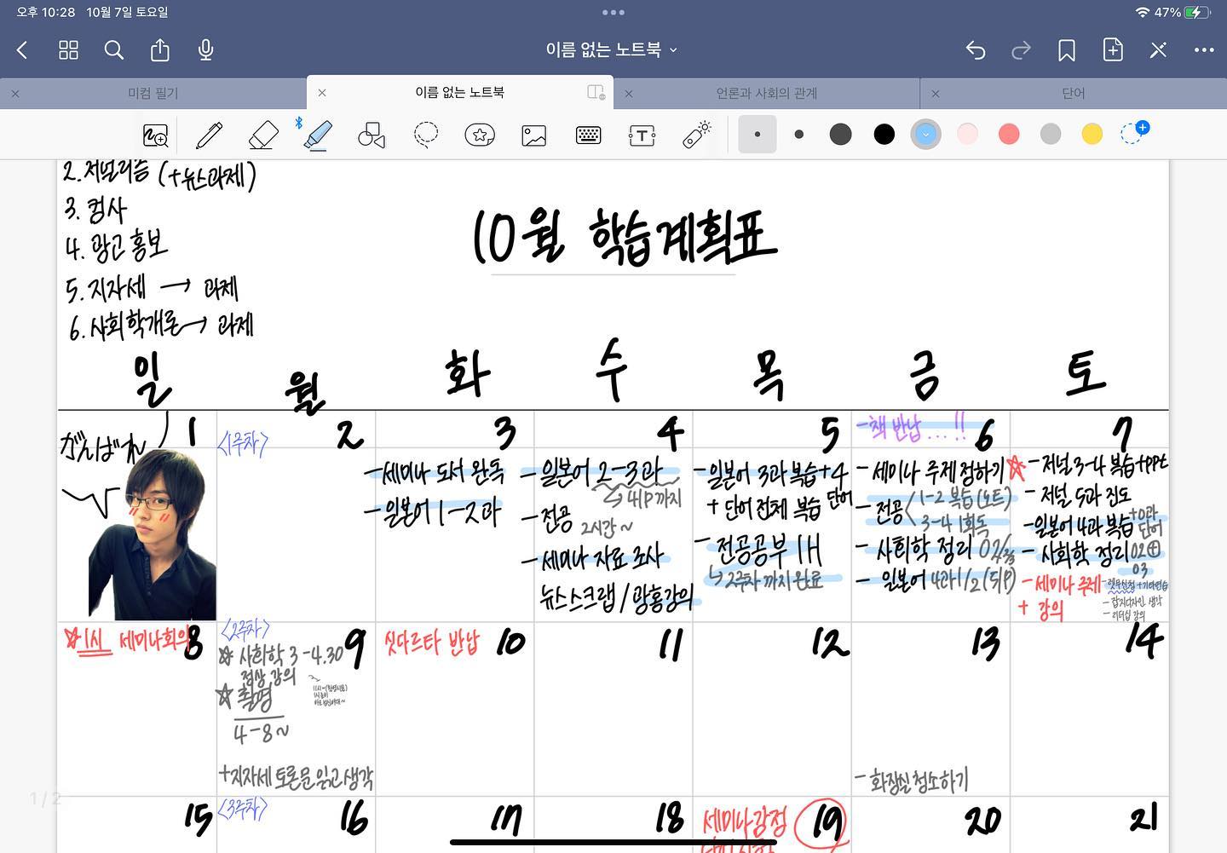Viewport: 1227px width, 853px height.
Task: Close the 단어 tab
Action: click(936, 94)
